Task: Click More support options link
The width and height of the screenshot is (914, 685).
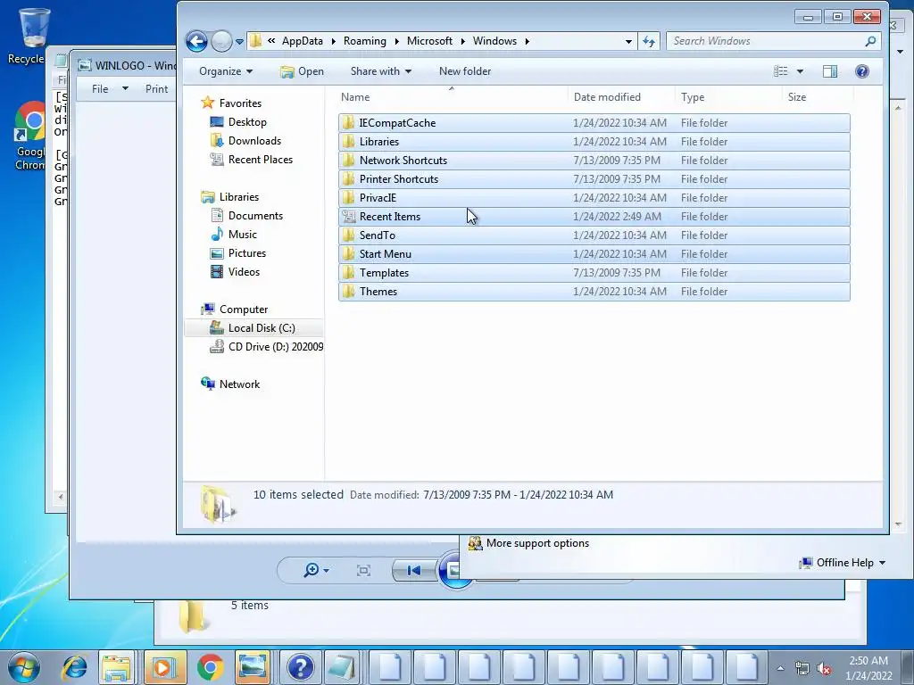Action: [536, 543]
